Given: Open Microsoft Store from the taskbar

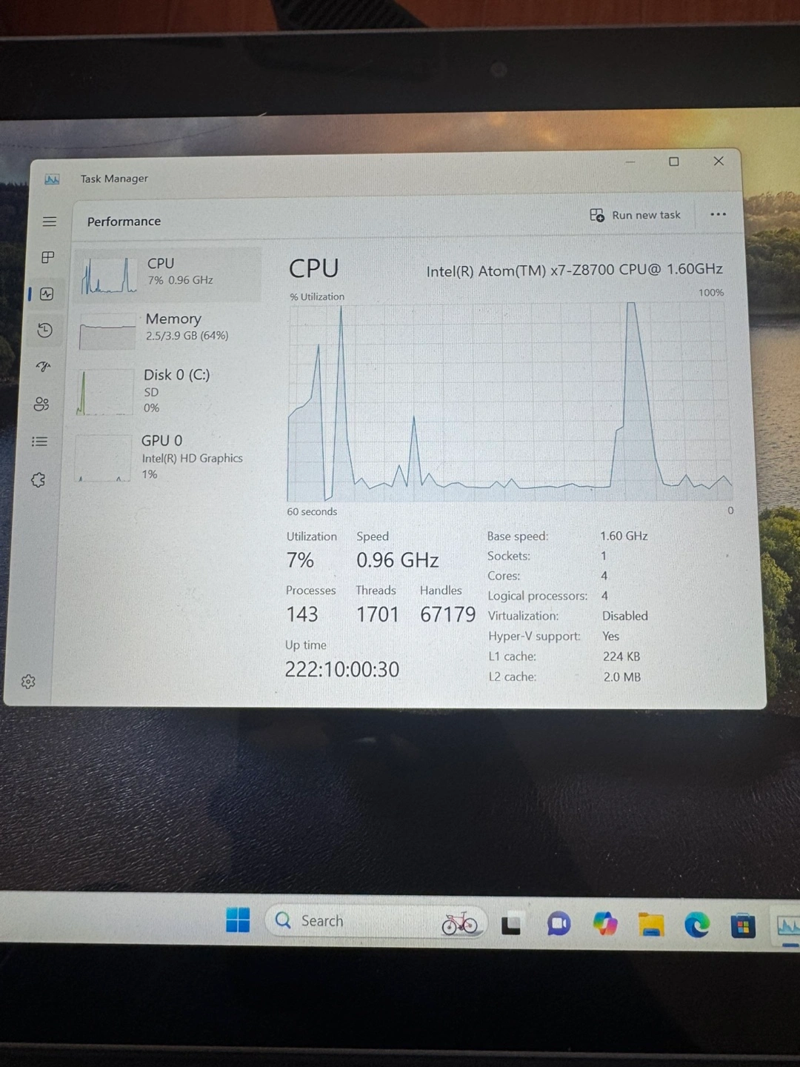Looking at the screenshot, I should point(743,926).
